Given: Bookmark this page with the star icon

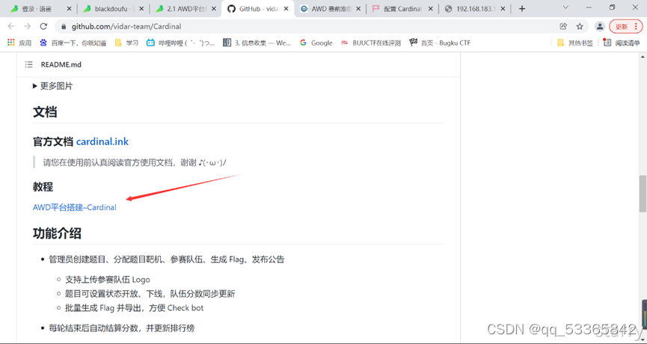Looking at the screenshot, I should [580, 26].
